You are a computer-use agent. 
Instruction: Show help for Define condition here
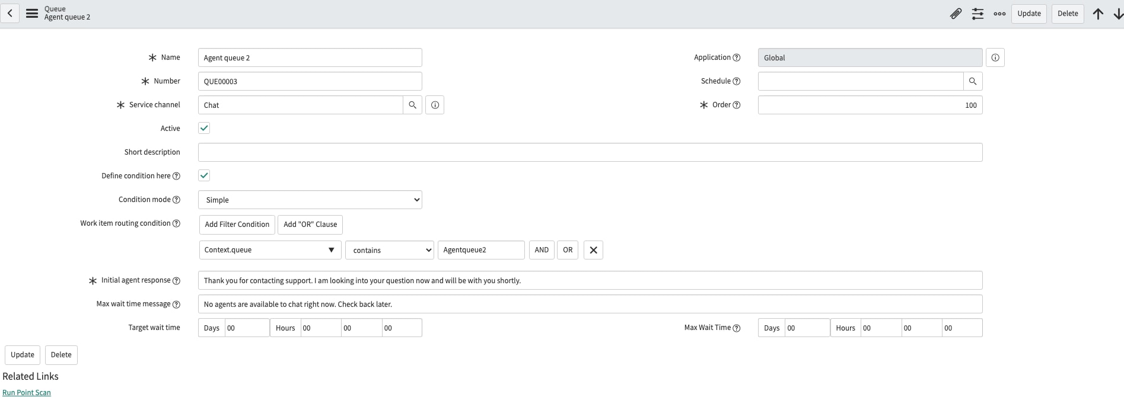click(176, 176)
